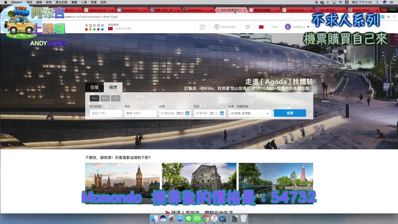The height and width of the screenshot is (224, 398).
Task: Change language via the Taiwan flag in the navigation bar
Action: 261,27
